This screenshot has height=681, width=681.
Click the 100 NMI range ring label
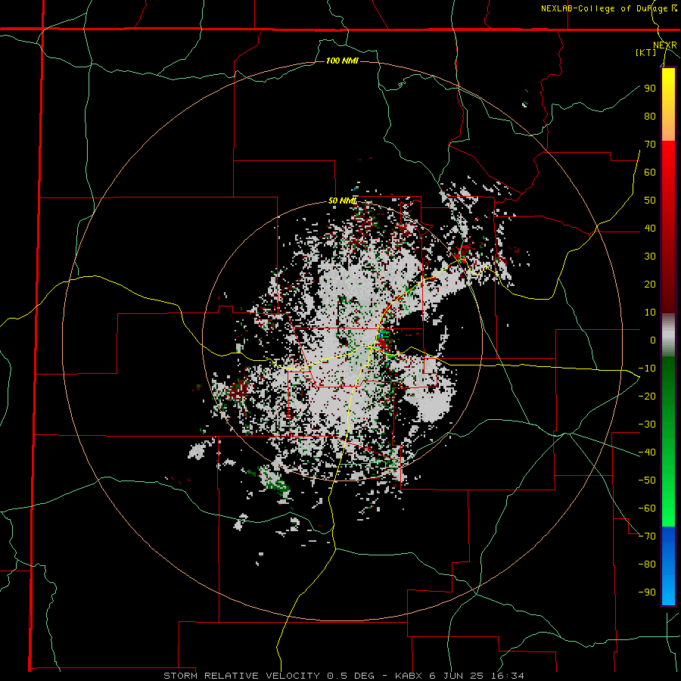coord(342,61)
